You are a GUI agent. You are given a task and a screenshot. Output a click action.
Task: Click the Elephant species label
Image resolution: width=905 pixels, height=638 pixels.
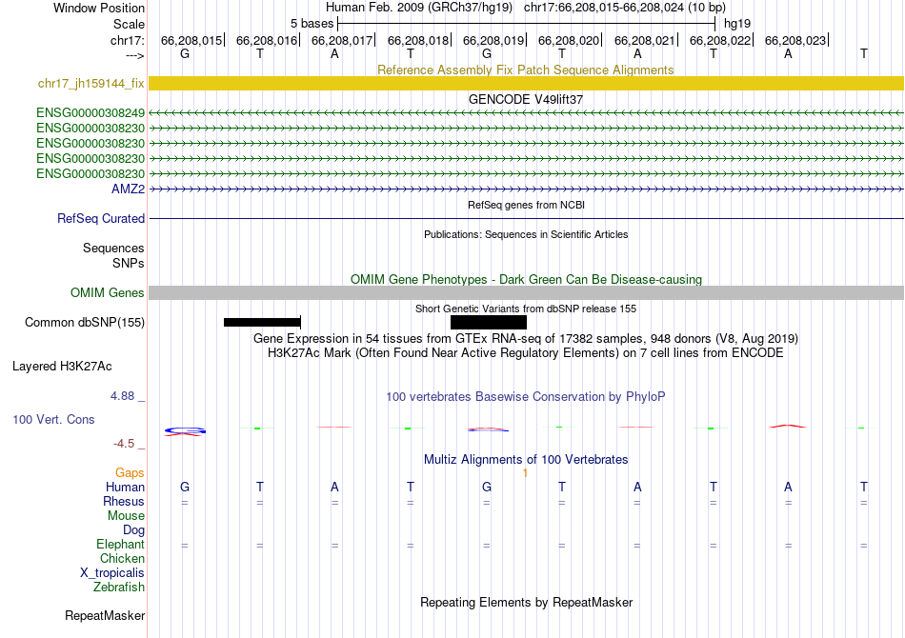[x=120, y=545]
